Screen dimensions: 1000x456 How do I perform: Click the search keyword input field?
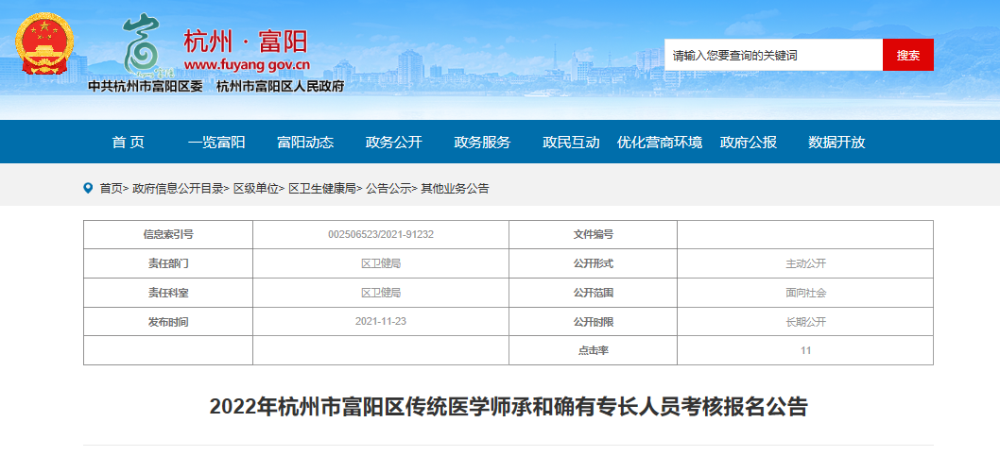point(773,55)
